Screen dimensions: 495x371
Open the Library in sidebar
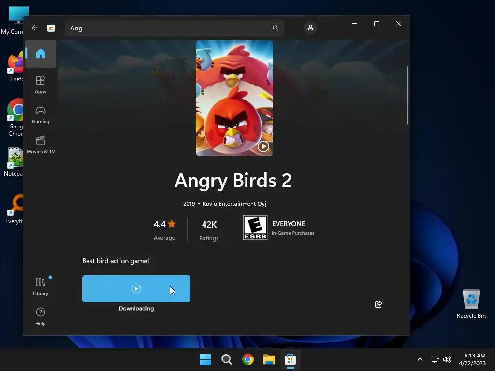[x=41, y=286]
